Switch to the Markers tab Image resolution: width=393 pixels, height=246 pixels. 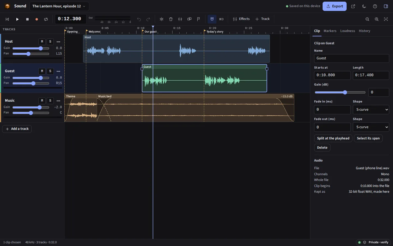click(x=330, y=31)
